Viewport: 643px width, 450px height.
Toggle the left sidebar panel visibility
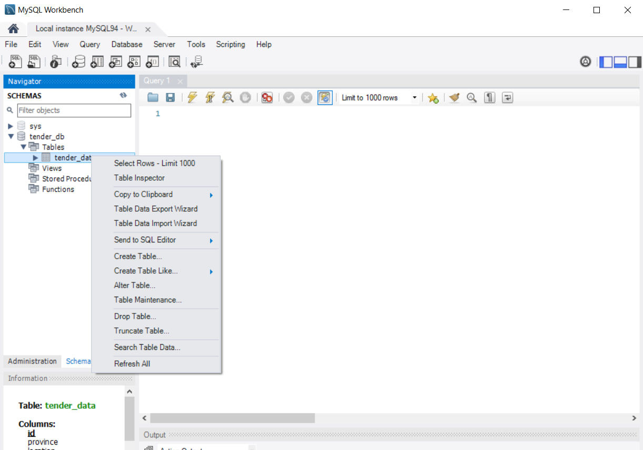click(606, 62)
